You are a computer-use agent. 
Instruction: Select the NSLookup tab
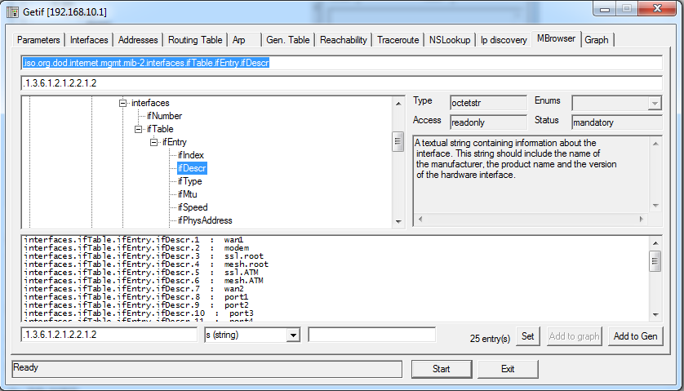tap(450, 40)
